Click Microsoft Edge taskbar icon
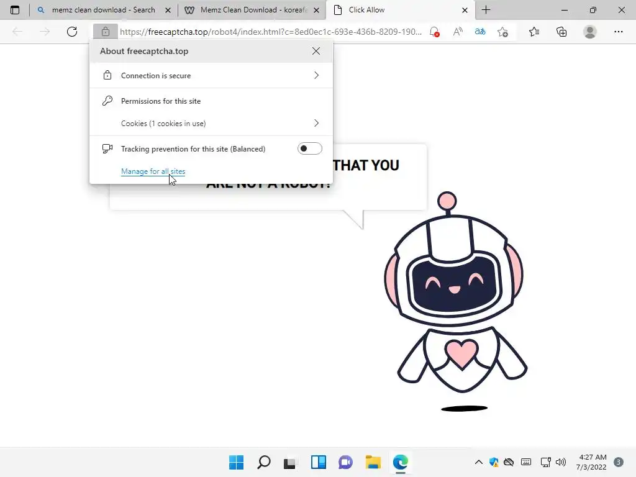Viewport: 636px width, 477px height. tap(401, 462)
